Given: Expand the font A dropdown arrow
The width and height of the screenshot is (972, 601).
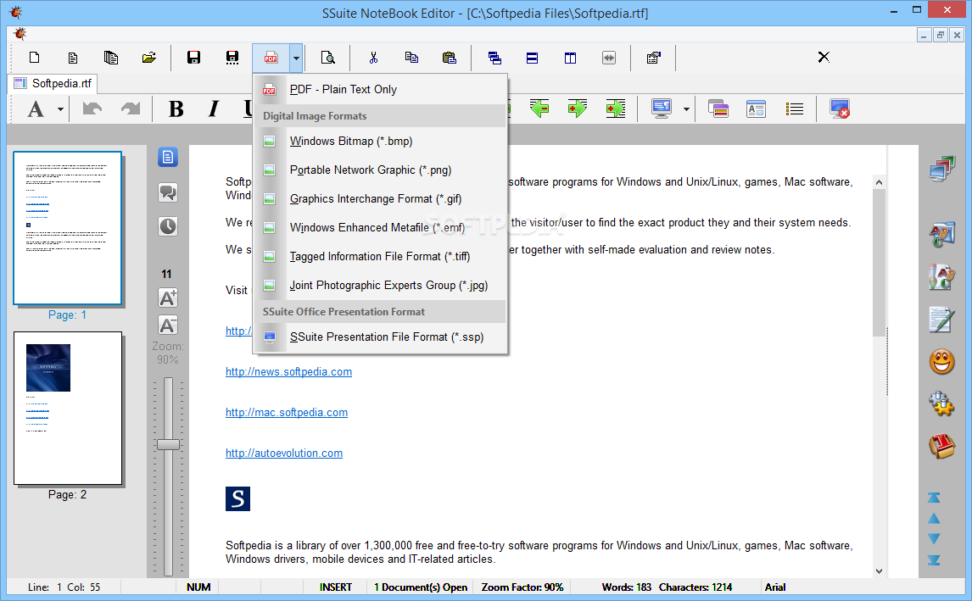Looking at the screenshot, I should click(60, 109).
